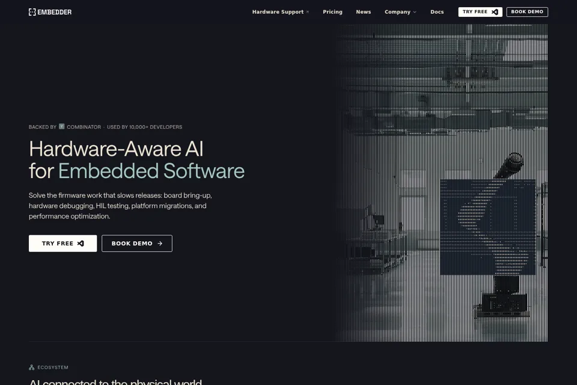This screenshot has height=385, width=577.
Task: Click the Hardware Support external arrow icon
Action: click(x=307, y=12)
